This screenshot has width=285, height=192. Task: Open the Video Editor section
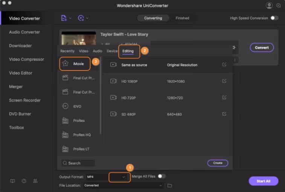[x=21, y=73]
